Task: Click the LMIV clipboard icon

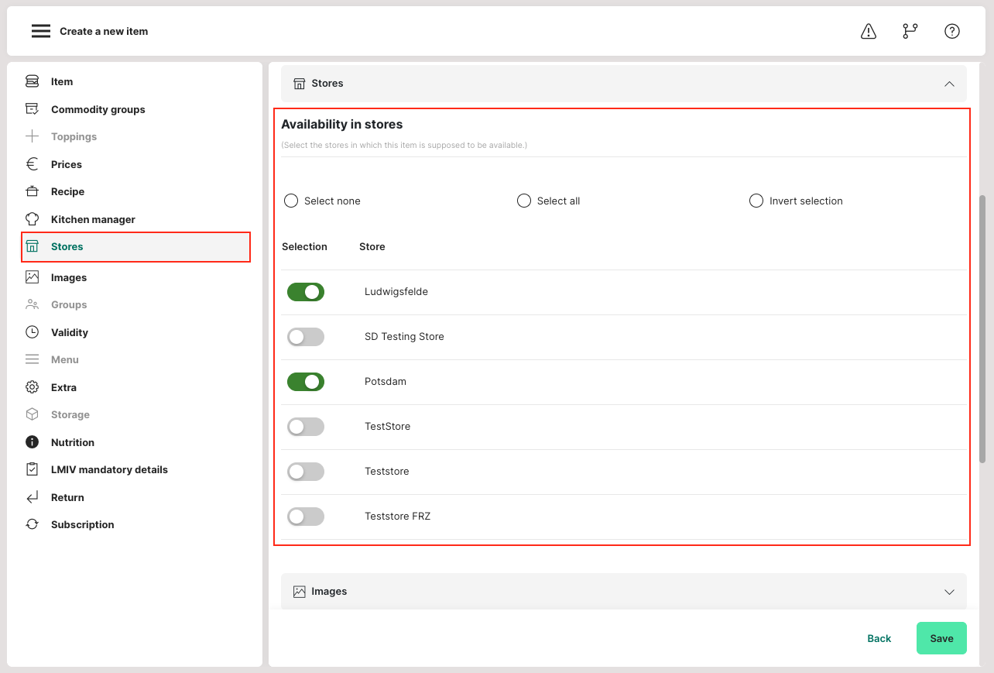Action: (32, 469)
